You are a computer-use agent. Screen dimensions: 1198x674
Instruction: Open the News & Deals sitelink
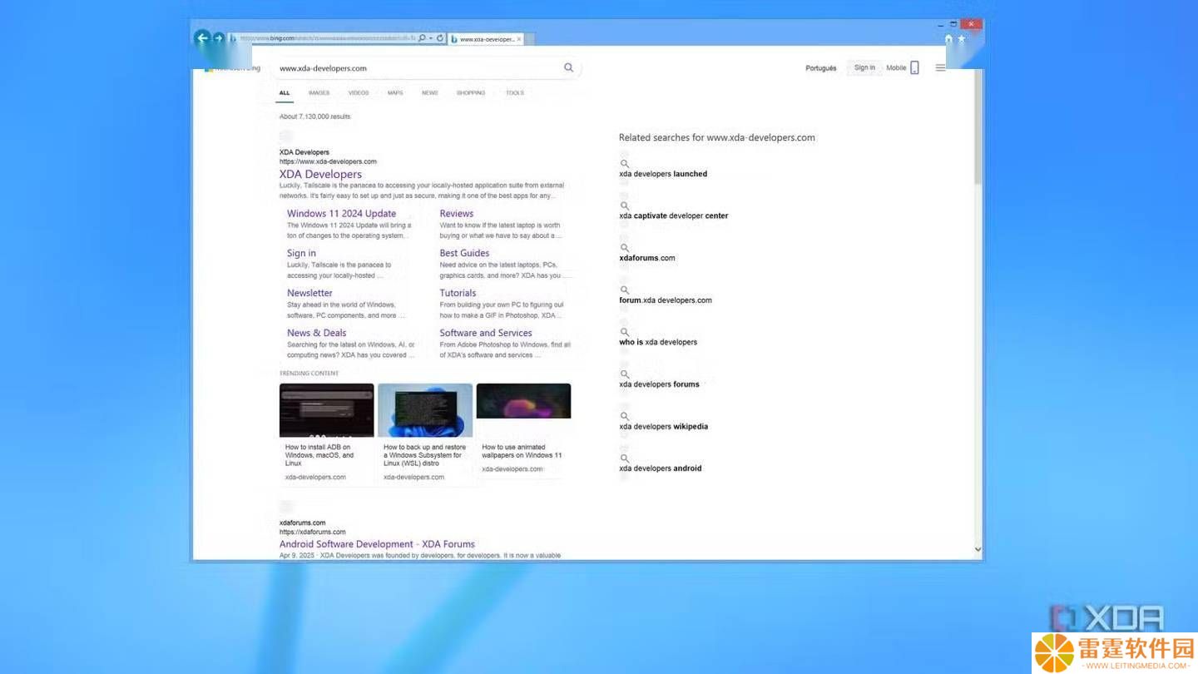[316, 333]
